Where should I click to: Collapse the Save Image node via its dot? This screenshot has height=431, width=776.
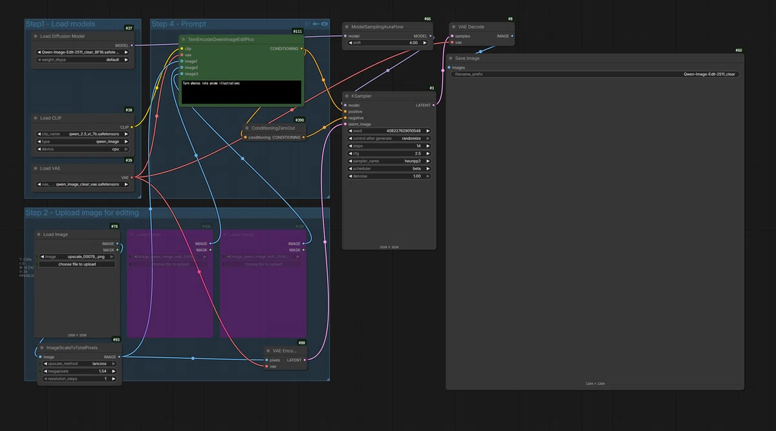click(450, 58)
